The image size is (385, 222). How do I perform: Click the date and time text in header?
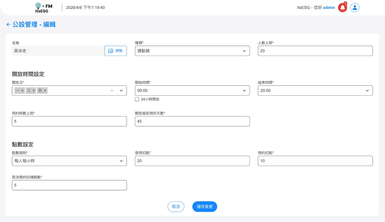click(x=85, y=8)
